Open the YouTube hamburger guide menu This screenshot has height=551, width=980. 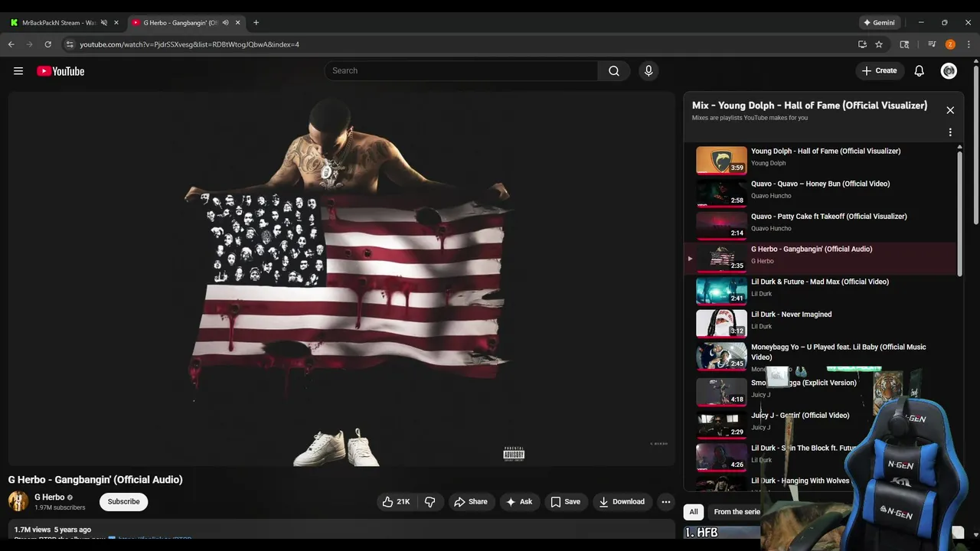coord(18,71)
